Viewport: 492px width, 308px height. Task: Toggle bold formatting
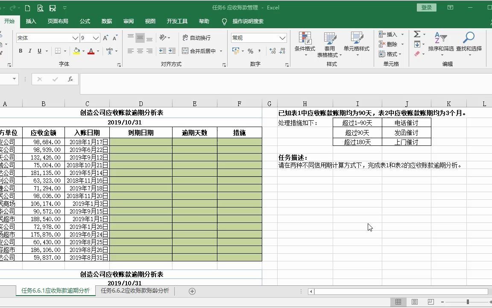tap(20, 51)
